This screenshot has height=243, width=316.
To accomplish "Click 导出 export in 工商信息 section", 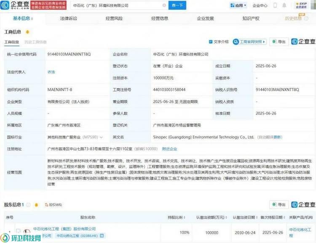I will click(279, 42).
